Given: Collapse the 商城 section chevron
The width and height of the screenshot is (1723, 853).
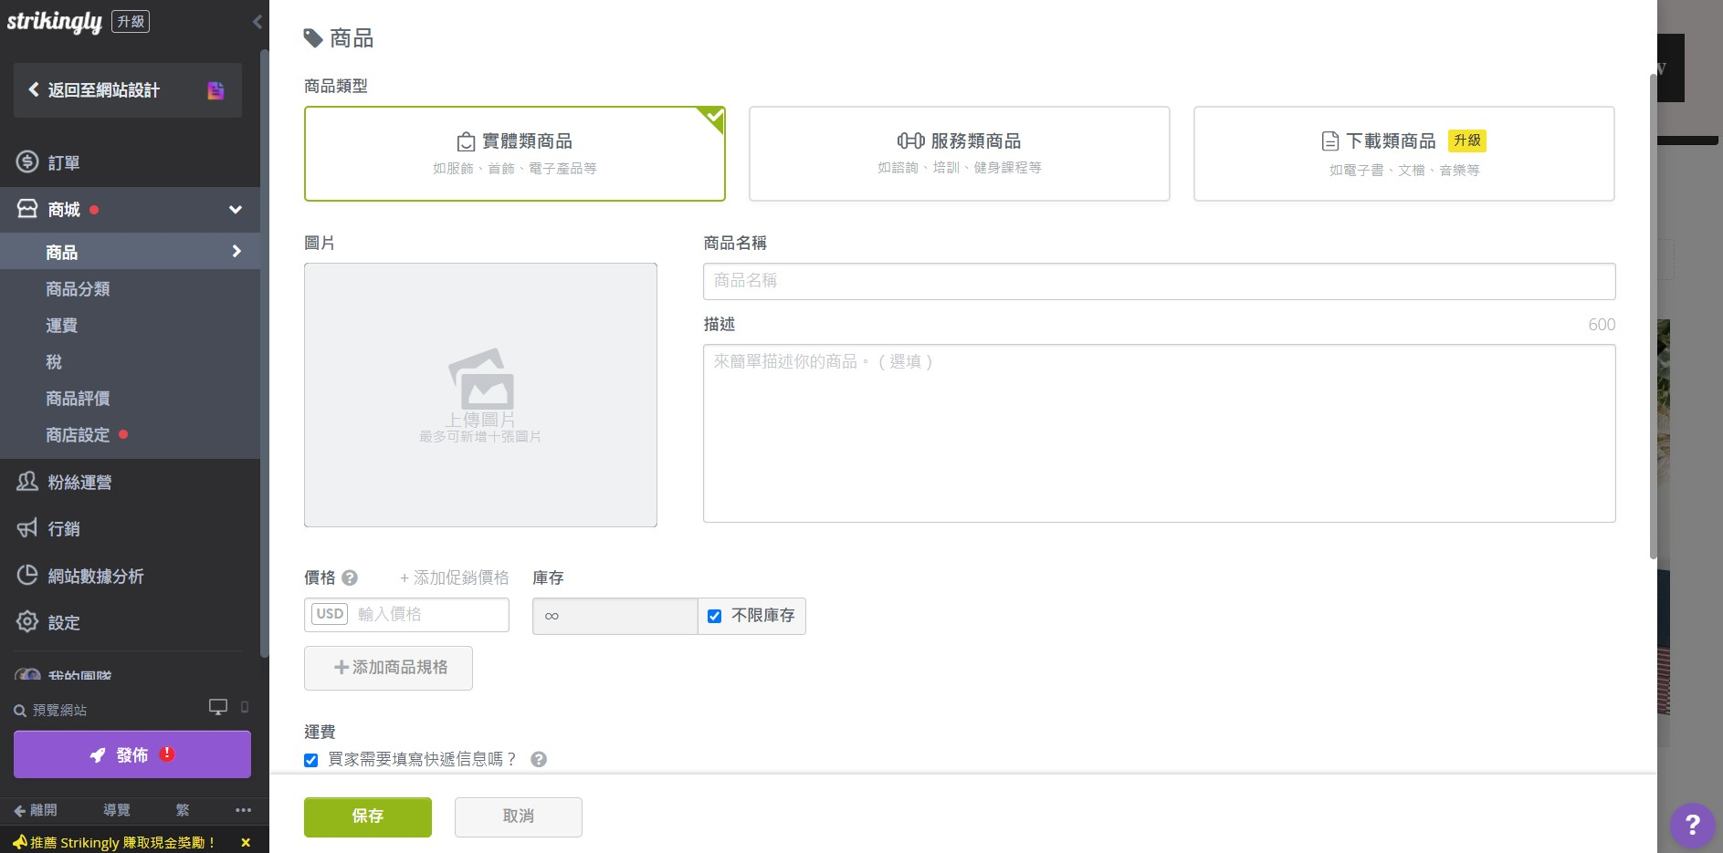Looking at the screenshot, I should 235,209.
